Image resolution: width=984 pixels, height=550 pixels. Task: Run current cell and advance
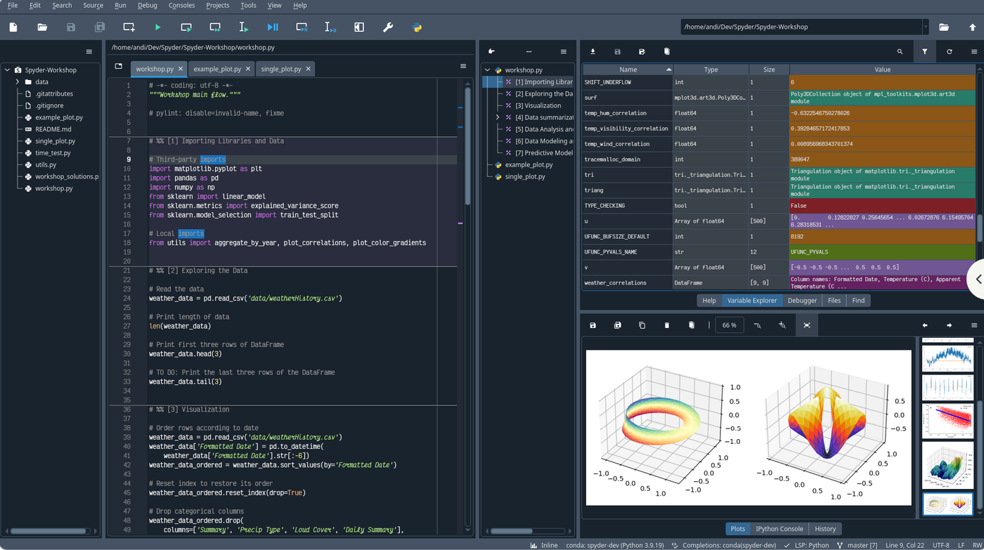click(215, 27)
